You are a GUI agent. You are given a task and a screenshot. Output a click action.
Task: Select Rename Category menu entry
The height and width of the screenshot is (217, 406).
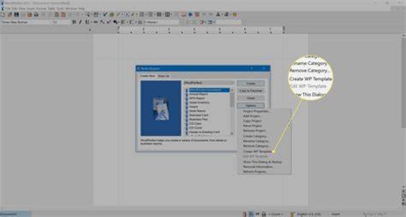click(257, 141)
